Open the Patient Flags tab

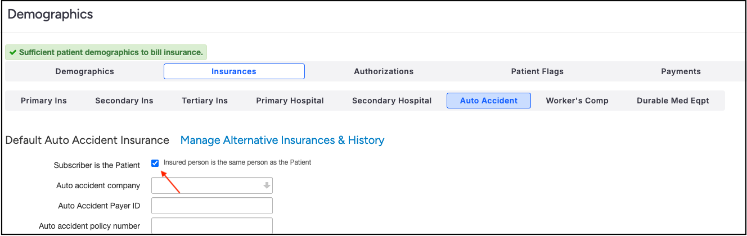[x=537, y=71]
